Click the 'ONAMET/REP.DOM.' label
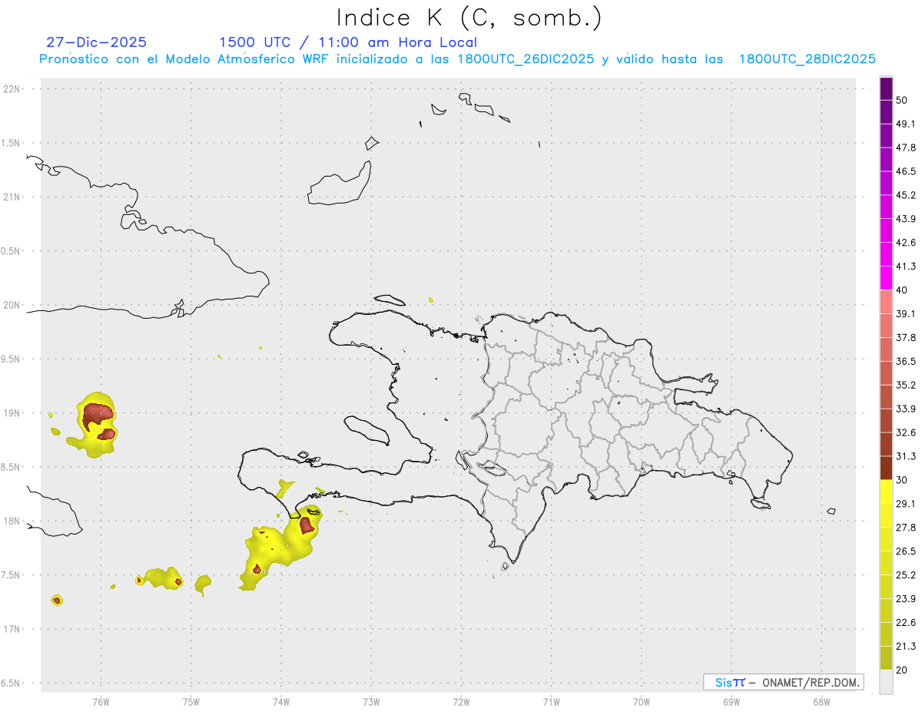922x712 pixels. (810, 682)
